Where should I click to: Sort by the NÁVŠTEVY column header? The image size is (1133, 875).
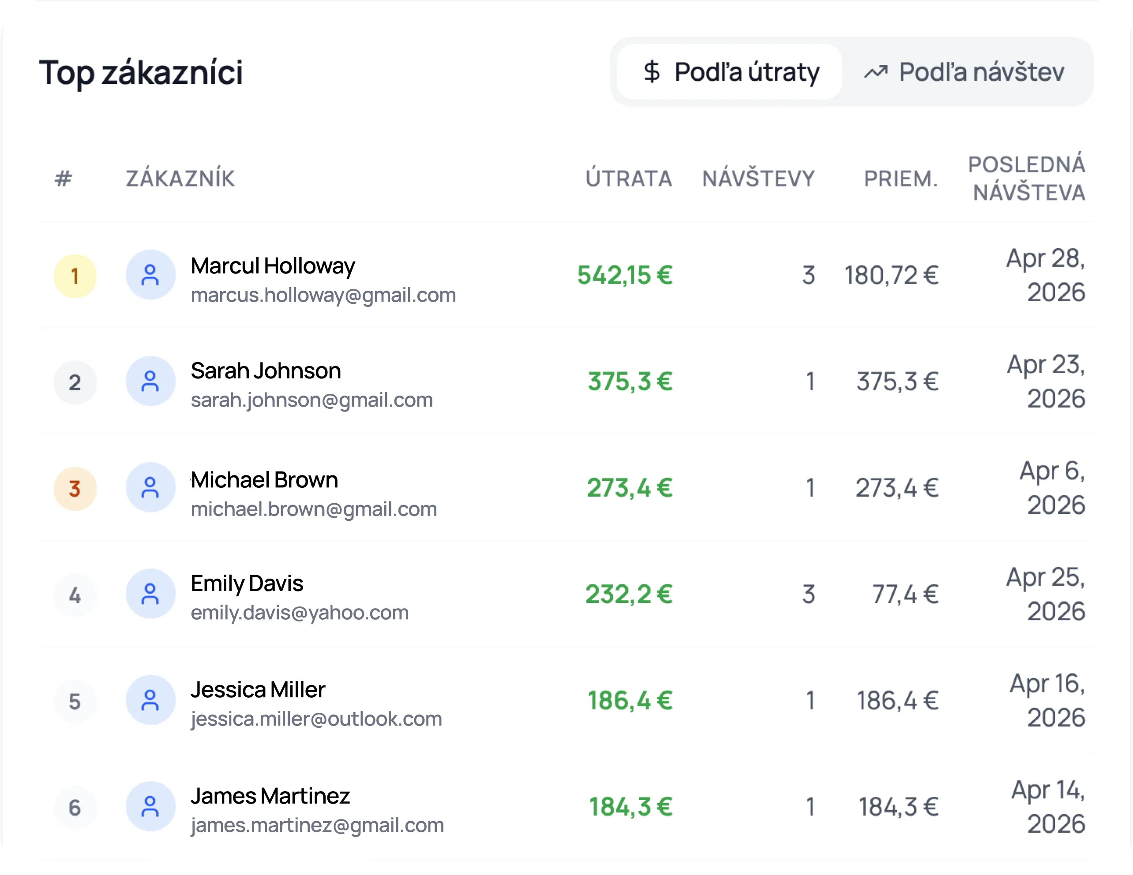[758, 179]
